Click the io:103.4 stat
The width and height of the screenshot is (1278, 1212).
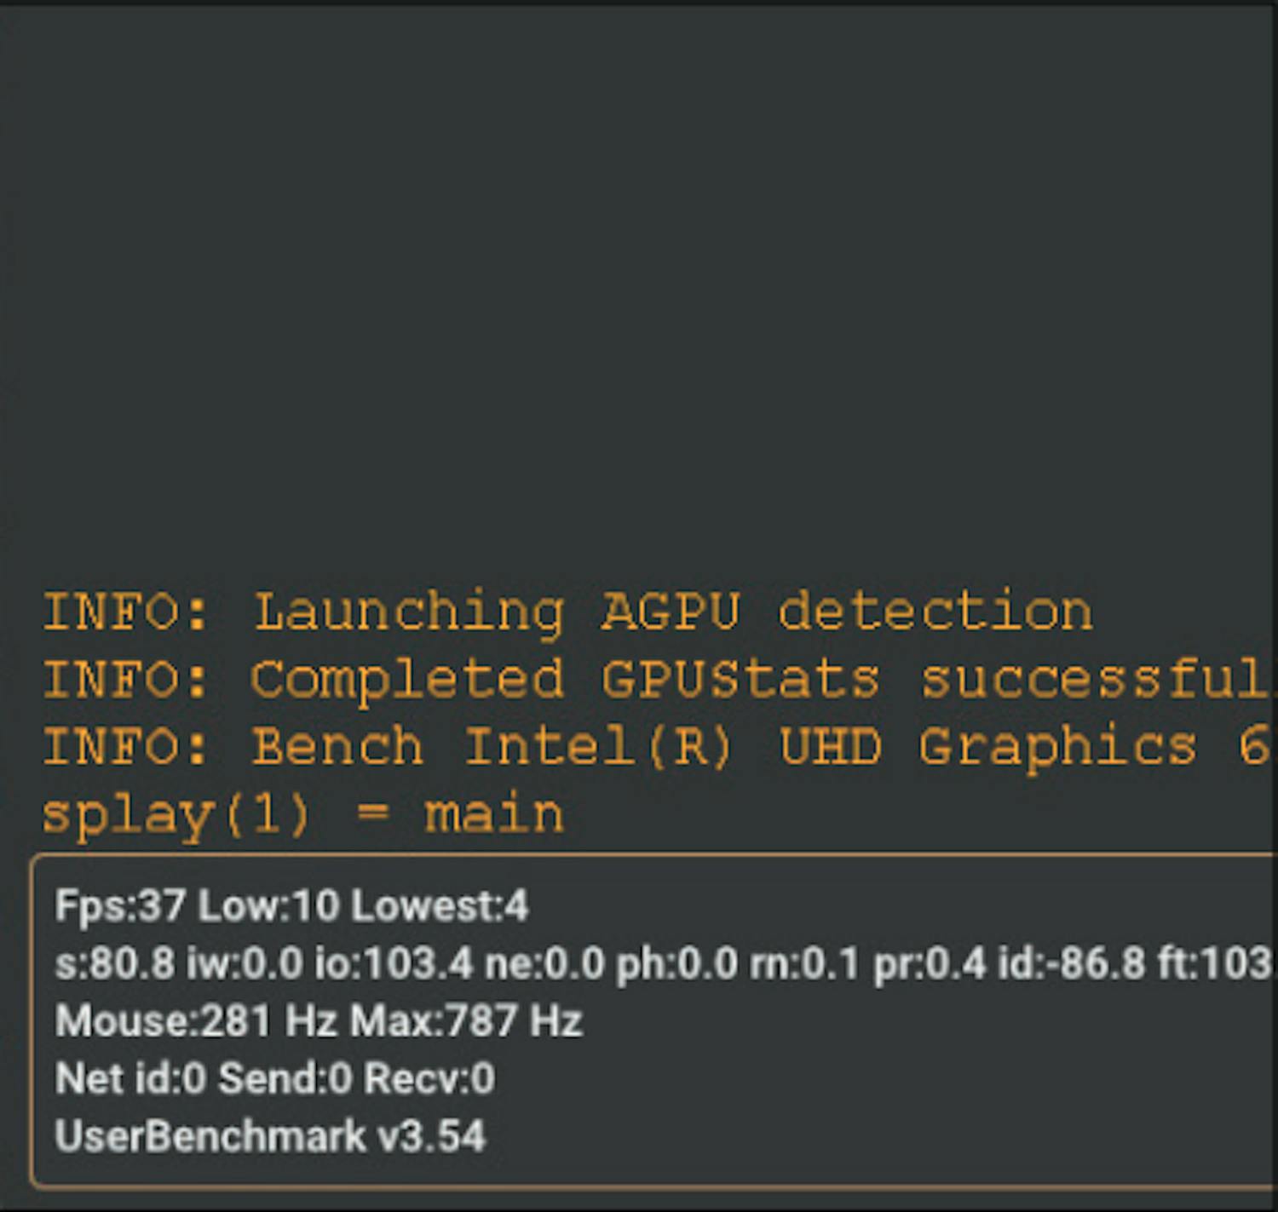(394, 963)
